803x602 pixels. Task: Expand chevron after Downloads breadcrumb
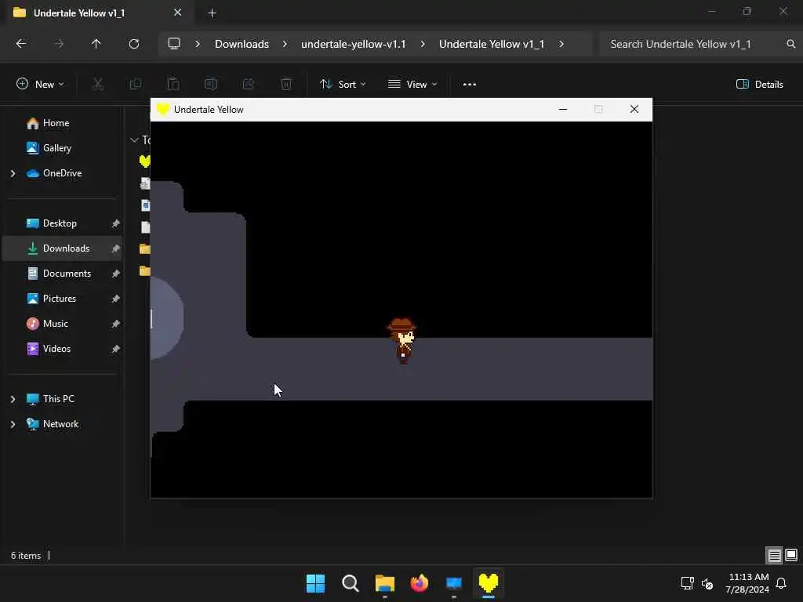[x=285, y=44]
